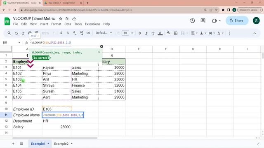Open the Google account avatar
The image size is (264, 148).
(x=256, y=21)
